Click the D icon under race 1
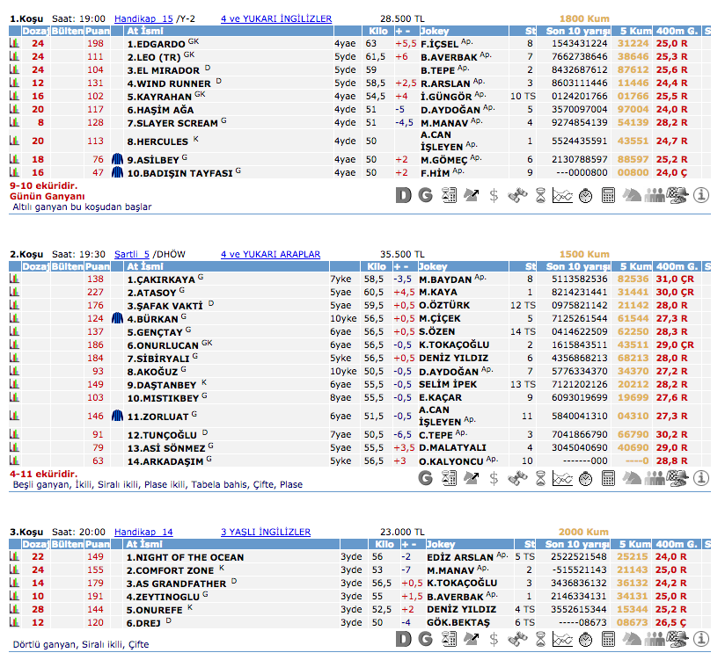This screenshot has width=725, height=660. coord(403,195)
